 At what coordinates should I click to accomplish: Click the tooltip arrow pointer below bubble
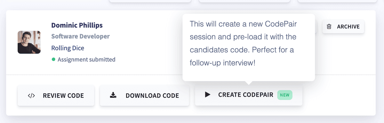tap(249, 83)
